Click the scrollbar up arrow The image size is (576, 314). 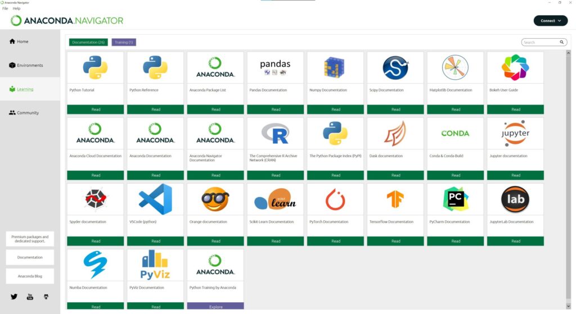pyautogui.click(x=568, y=53)
